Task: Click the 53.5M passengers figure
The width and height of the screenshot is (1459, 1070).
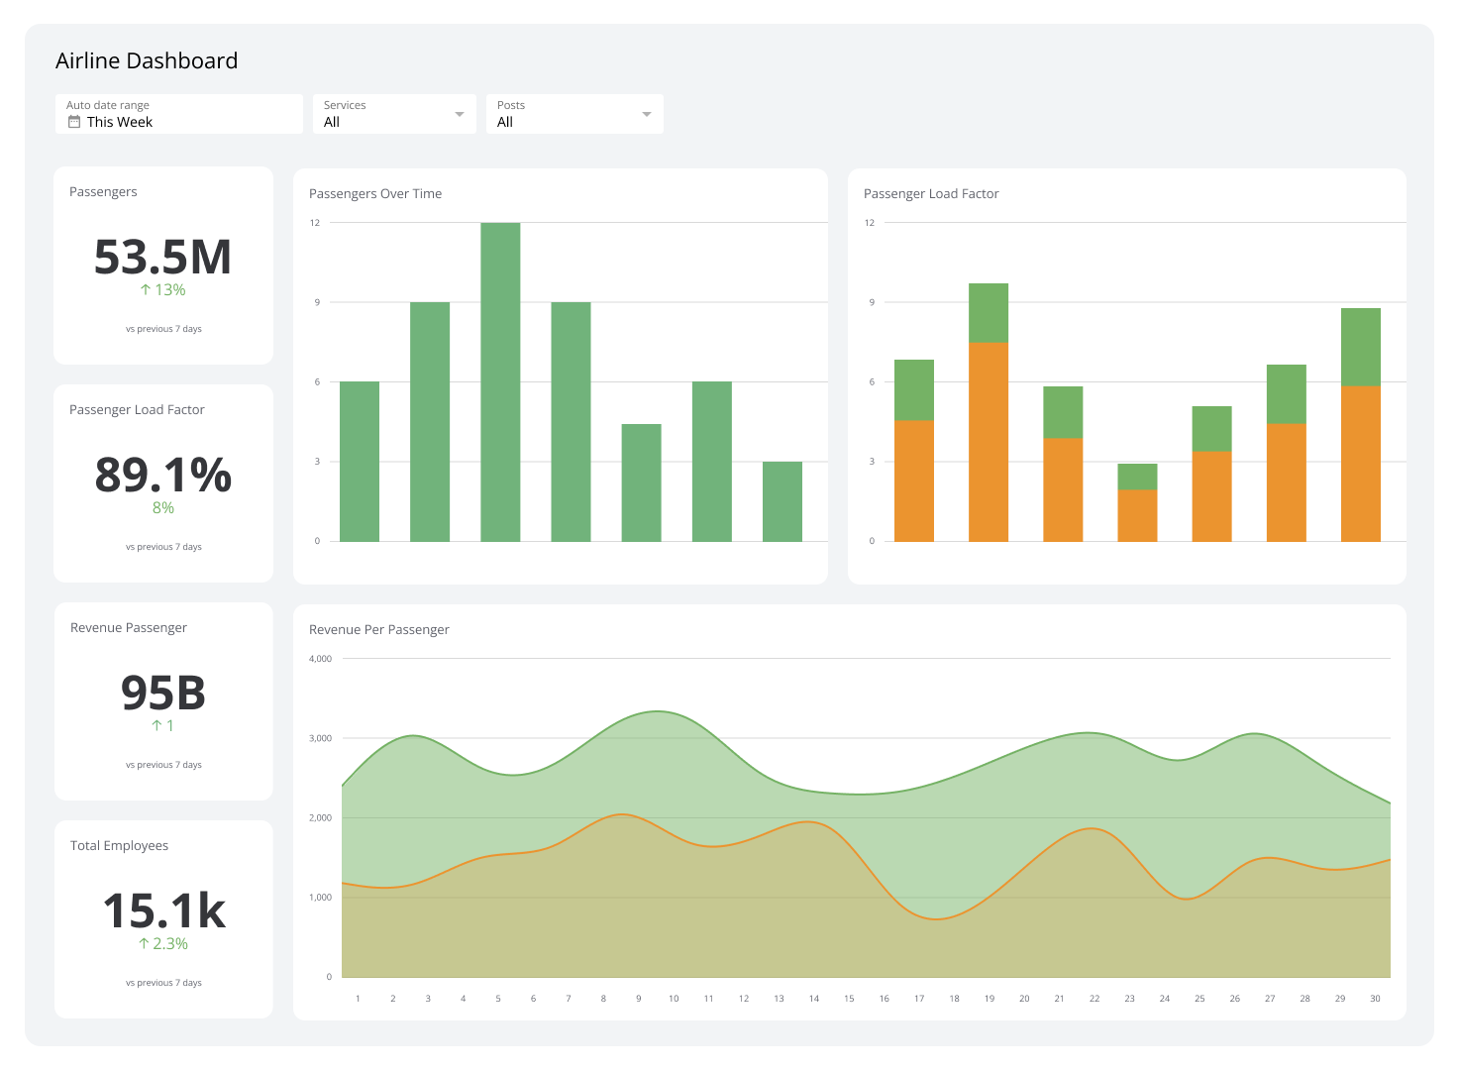Action: click(162, 258)
